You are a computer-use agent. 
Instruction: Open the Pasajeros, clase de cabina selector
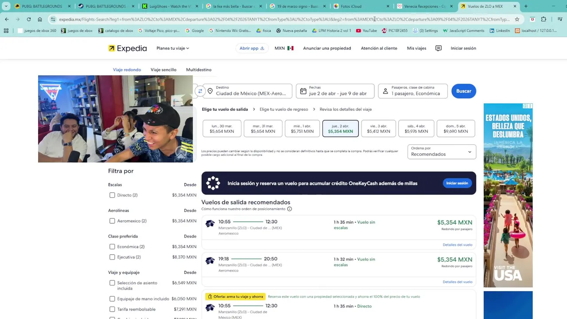point(413,91)
